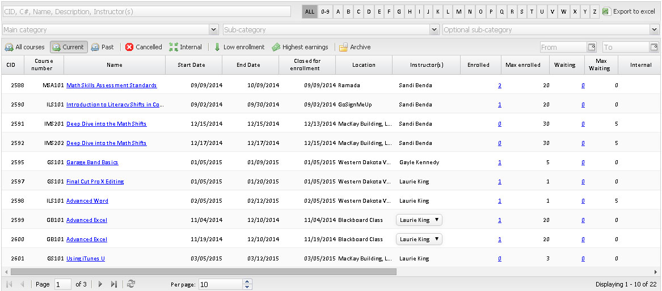Open Final Cut Pro X Editing course
The height and width of the screenshot is (291, 662).
coord(95,182)
